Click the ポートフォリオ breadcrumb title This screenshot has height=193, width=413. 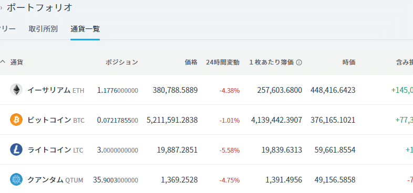tap(39, 8)
